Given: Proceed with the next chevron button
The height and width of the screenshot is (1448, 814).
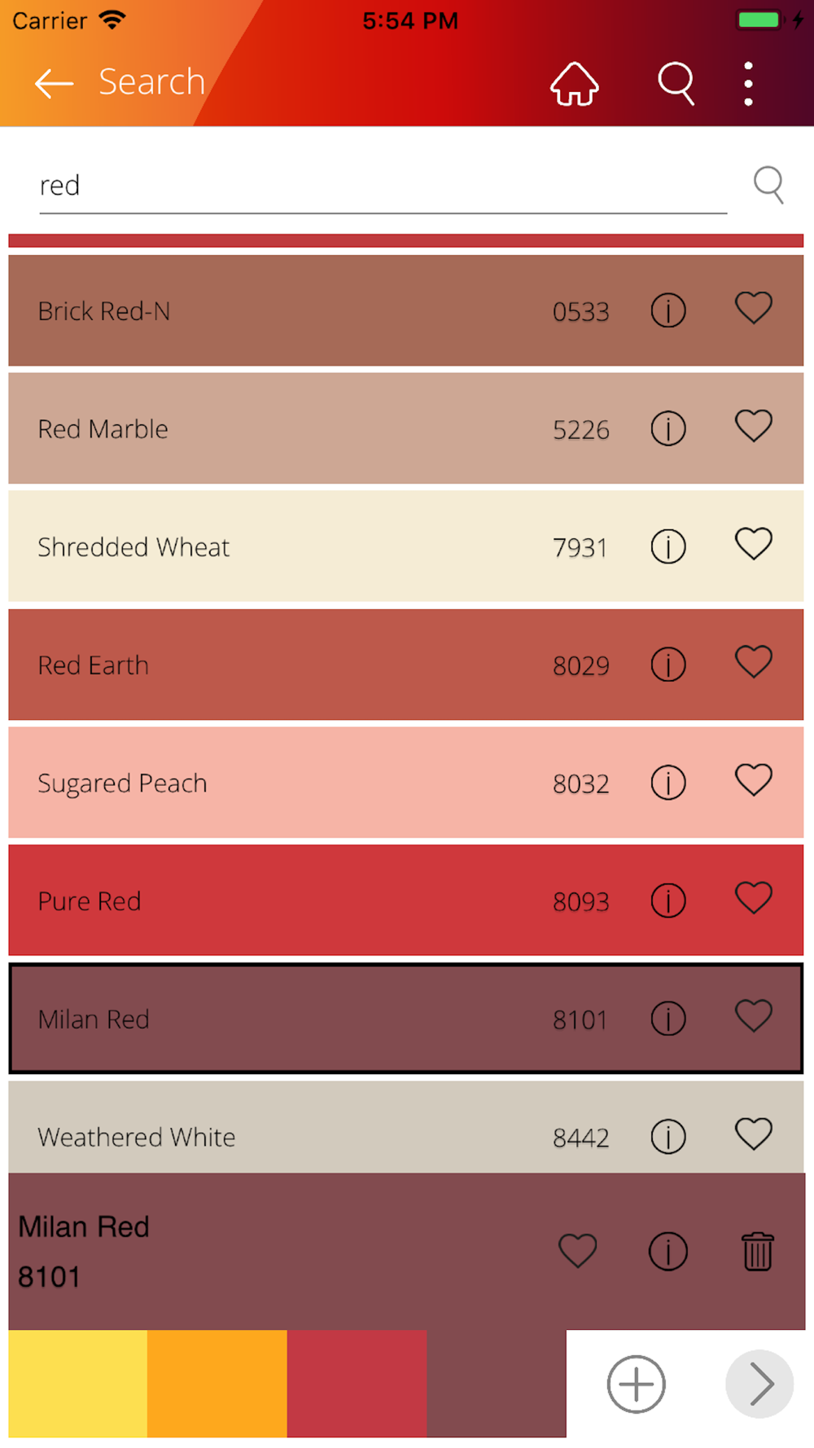Looking at the screenshot, I should pos(759,1384).
